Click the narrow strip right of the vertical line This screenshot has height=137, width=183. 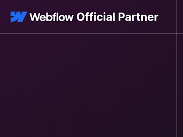click(x=180, y=68)
